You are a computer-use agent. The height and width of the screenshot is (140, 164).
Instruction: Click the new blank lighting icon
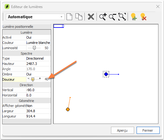(69, 17)
